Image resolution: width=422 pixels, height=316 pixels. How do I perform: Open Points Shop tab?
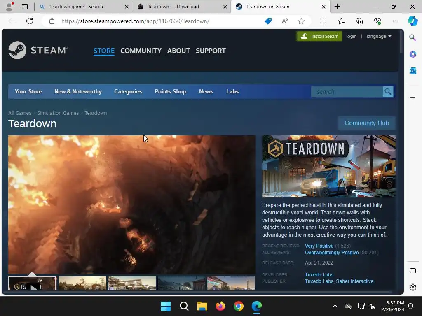pyautogui.click(x=170, y=91)
